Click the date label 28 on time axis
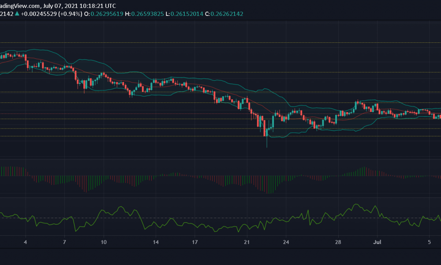This screenshot has width=441, height=265. coord(338,242)
